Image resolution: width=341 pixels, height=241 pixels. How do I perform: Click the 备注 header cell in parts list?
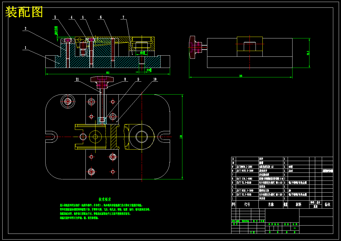(327, 205)
